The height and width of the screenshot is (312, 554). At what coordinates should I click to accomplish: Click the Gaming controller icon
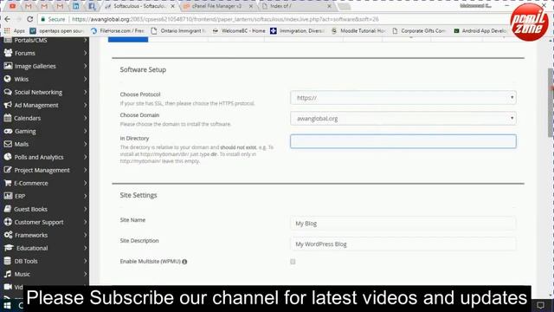[x=8, y=131]
